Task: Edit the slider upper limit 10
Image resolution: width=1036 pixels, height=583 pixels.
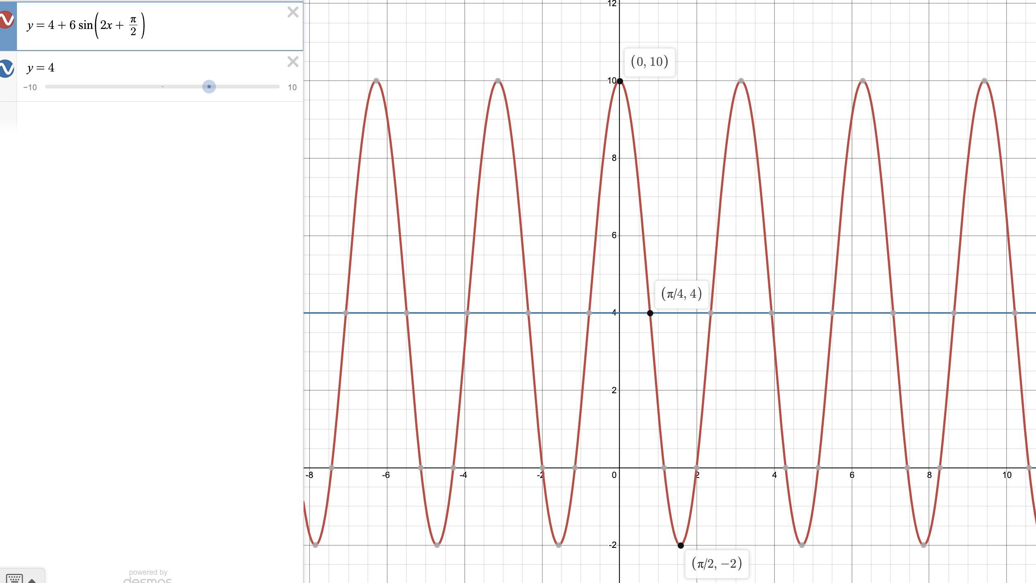Action: [292, 88]
